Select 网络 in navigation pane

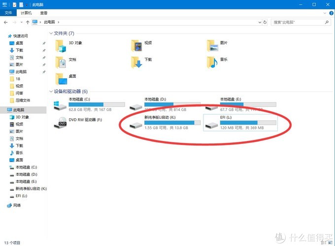pos(14,206)
